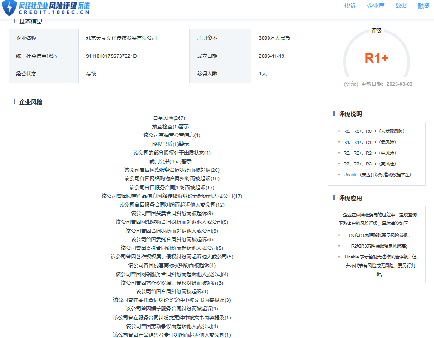Click the rating update date 2025-03-03
This screenshot has height=338, width=434.
point(399,84)
